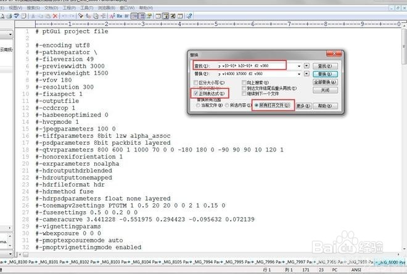Click the 更多 More button
Screen dimensions: 407x274
[x=303, y=106]
